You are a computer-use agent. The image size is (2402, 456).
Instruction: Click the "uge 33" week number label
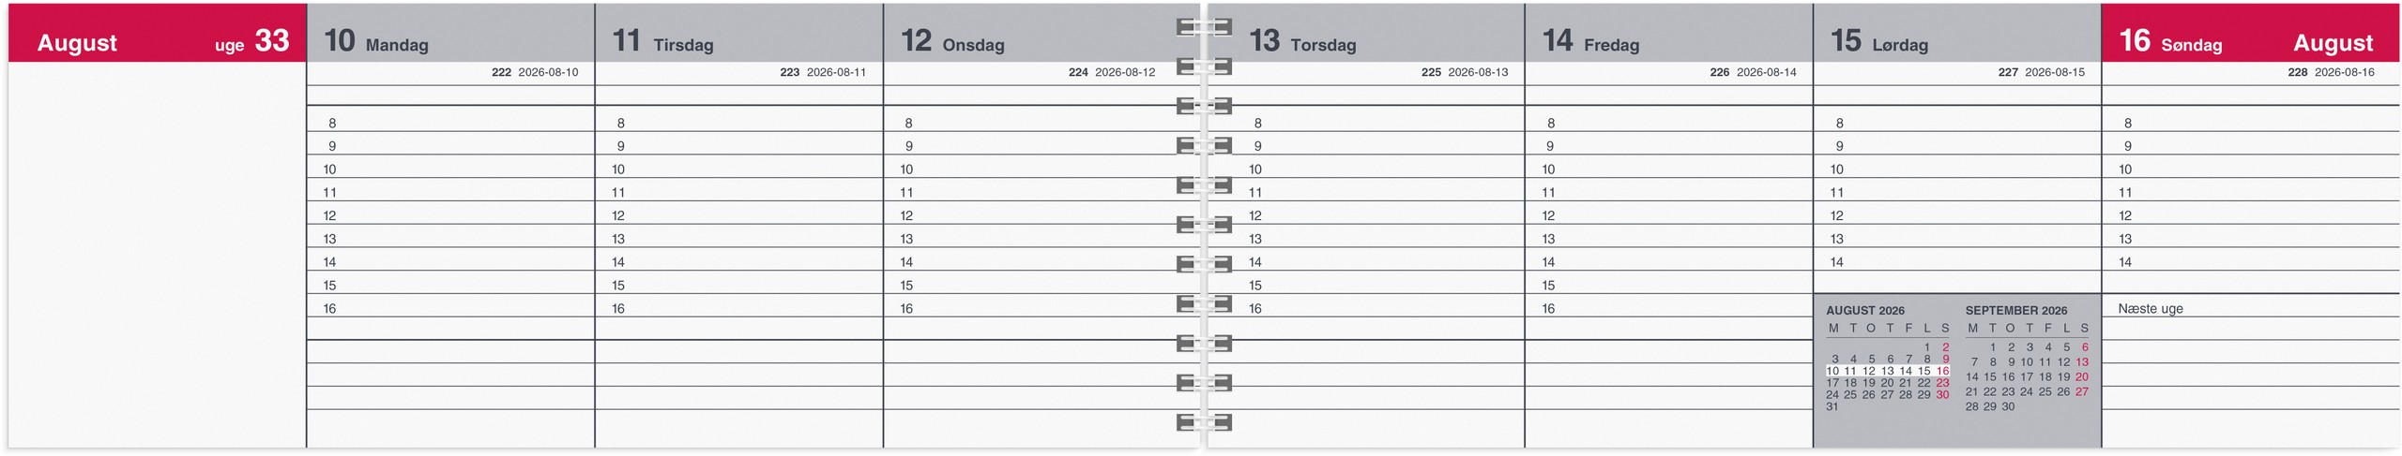251,41
